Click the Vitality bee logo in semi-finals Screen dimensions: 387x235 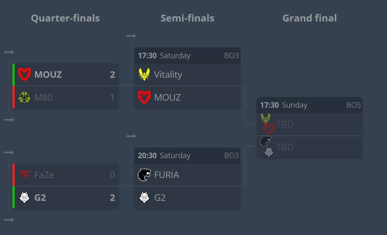(144, 75)
